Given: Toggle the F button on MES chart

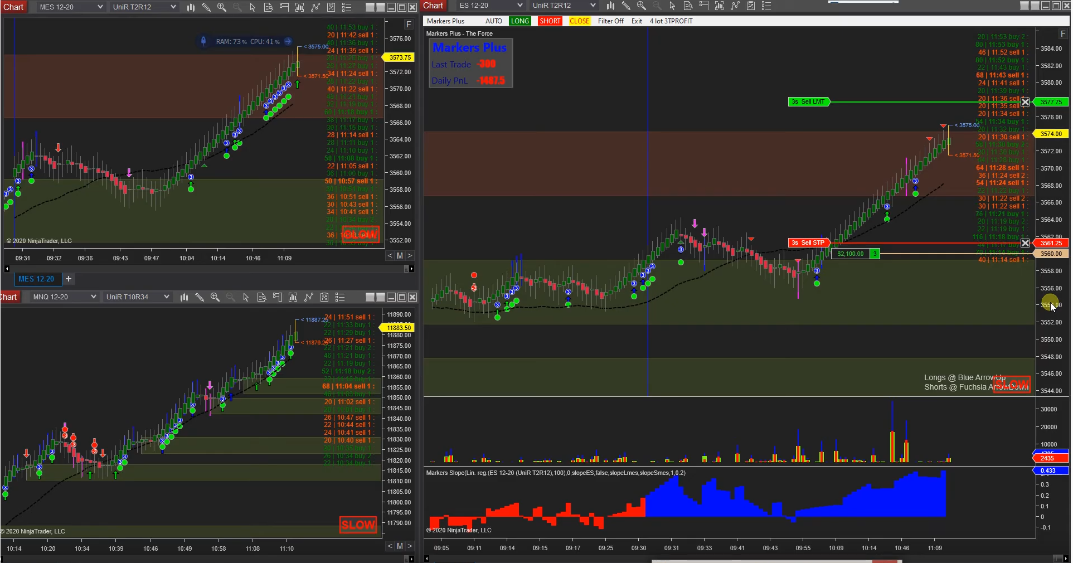Looking at the screenshot, I should tap(409, 25).
